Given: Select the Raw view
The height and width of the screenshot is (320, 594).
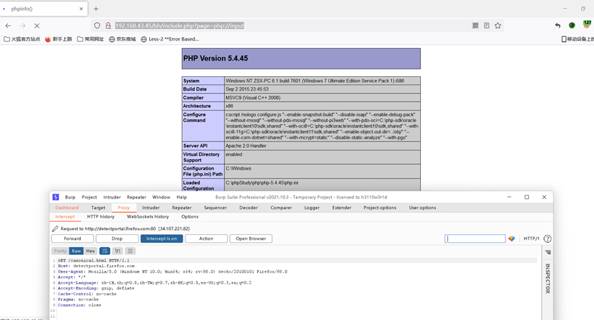Looking at the screenshot, I should [76, 251].
